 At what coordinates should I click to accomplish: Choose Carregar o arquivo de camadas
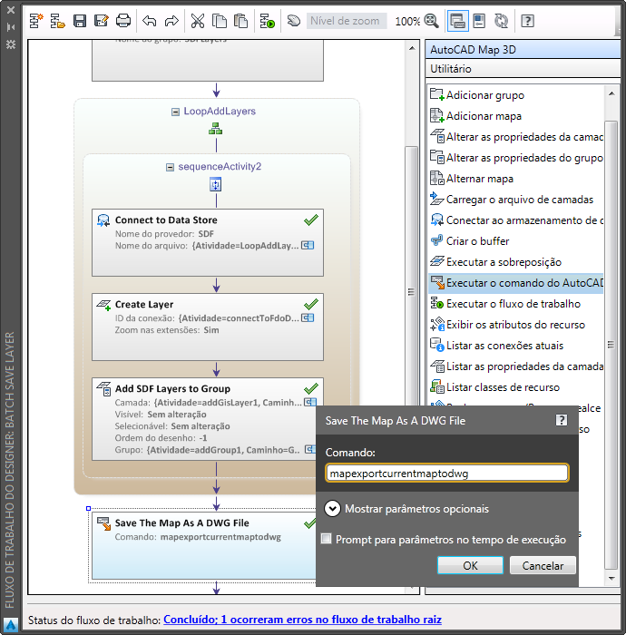click(x=516, y=200)
